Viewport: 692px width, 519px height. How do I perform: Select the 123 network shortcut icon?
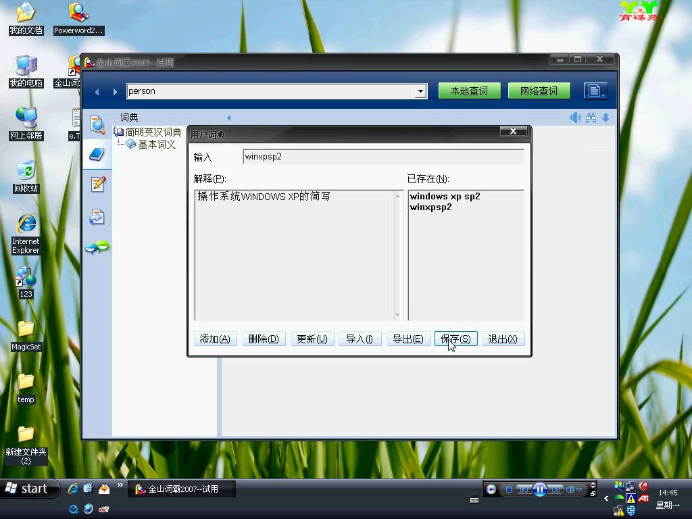[x=26, y=282]
